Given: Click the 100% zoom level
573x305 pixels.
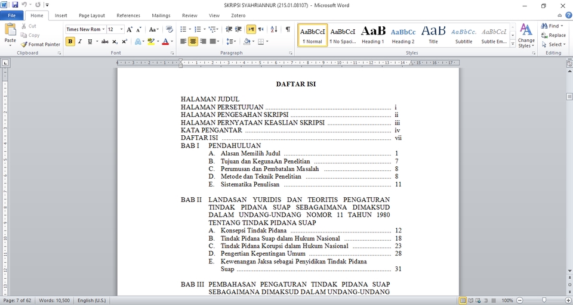Looking at the screenshot, I should tap(507, 301).
